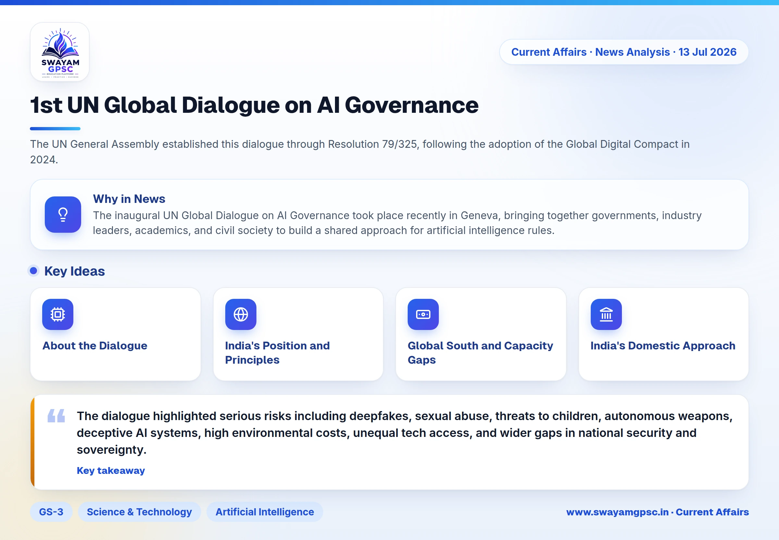Click the deepfakes and autonomous weapons quote text
Image resolution: width=779 pixels, height=540 pixels.
(404, 433)
